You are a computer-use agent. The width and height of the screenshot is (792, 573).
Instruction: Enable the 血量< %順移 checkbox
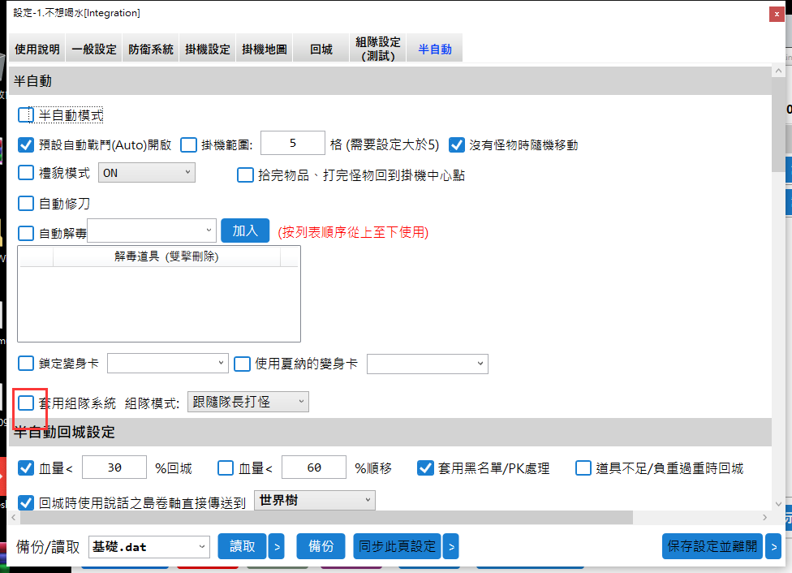(226, 468)
